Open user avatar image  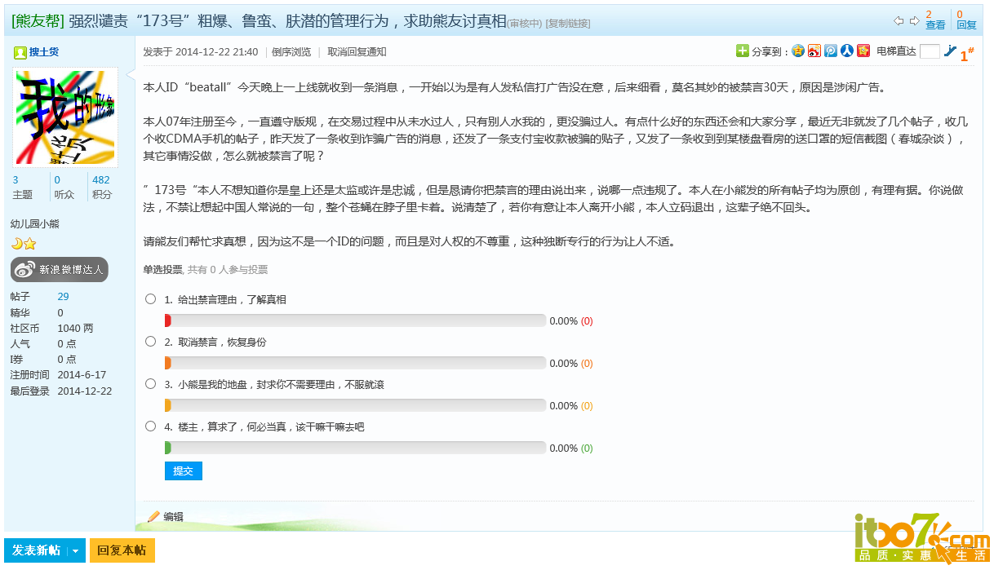(65, 117)
